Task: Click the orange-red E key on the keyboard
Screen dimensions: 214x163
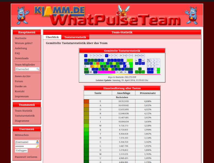Action: click(x=98, y=63)
